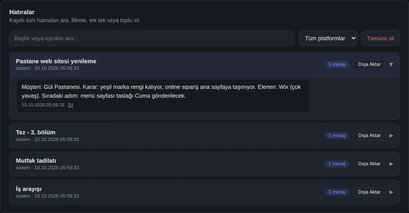Click the Tümünü sil button
The width and height of the screenshot is (409, 213).
[380, 38]
